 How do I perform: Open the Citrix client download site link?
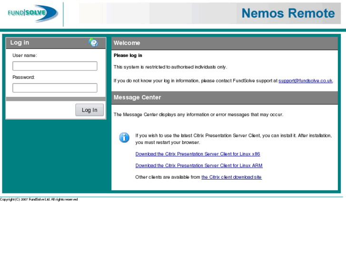tap(231, 177)
